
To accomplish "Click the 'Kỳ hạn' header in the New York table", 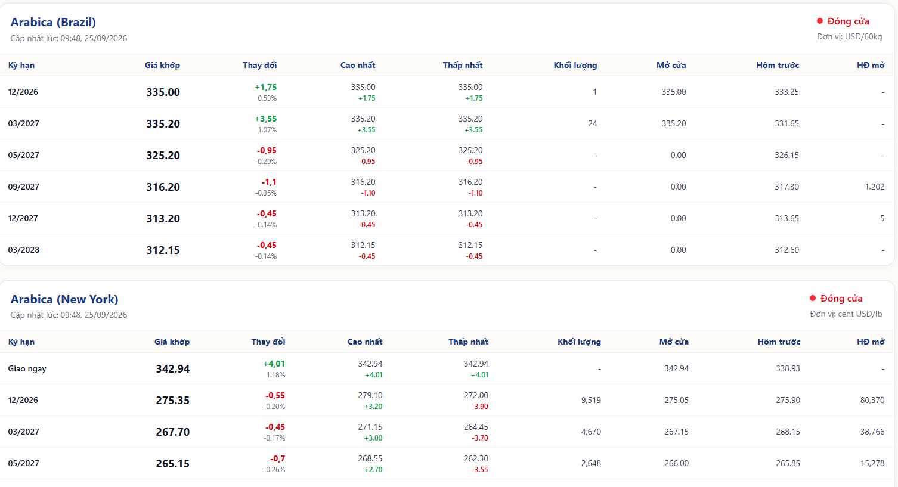I will 21,342.
